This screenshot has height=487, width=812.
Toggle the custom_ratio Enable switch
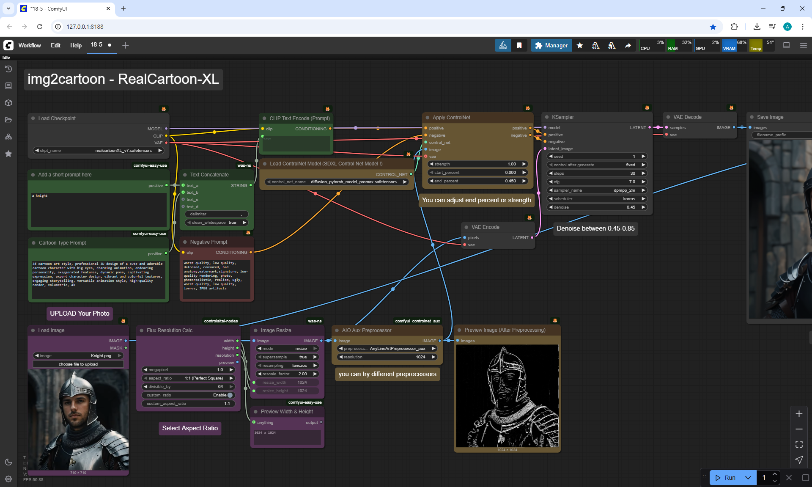(x=230, y=395)
